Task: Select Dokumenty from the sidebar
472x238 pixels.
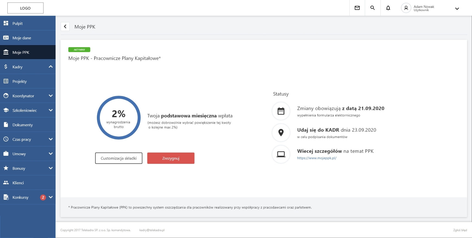Action: [22, 125]
